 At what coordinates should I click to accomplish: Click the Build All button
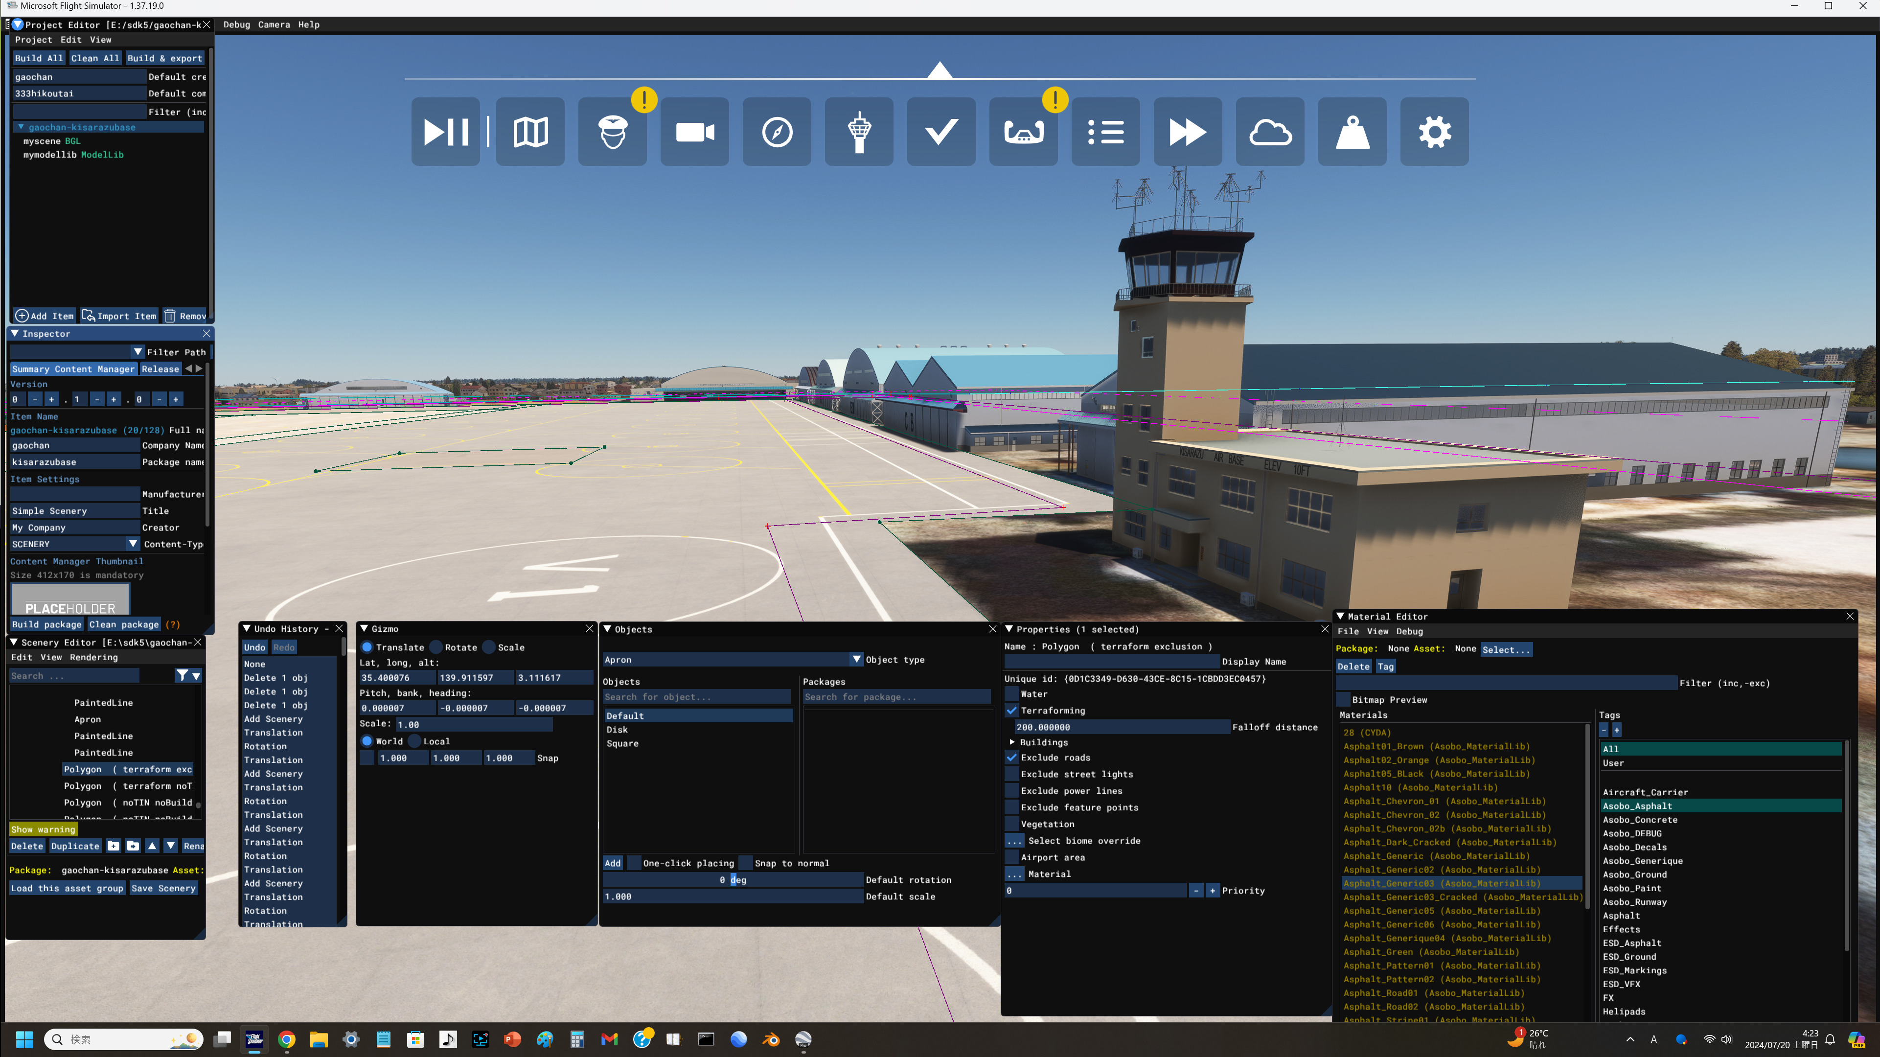tap(39, 58)
